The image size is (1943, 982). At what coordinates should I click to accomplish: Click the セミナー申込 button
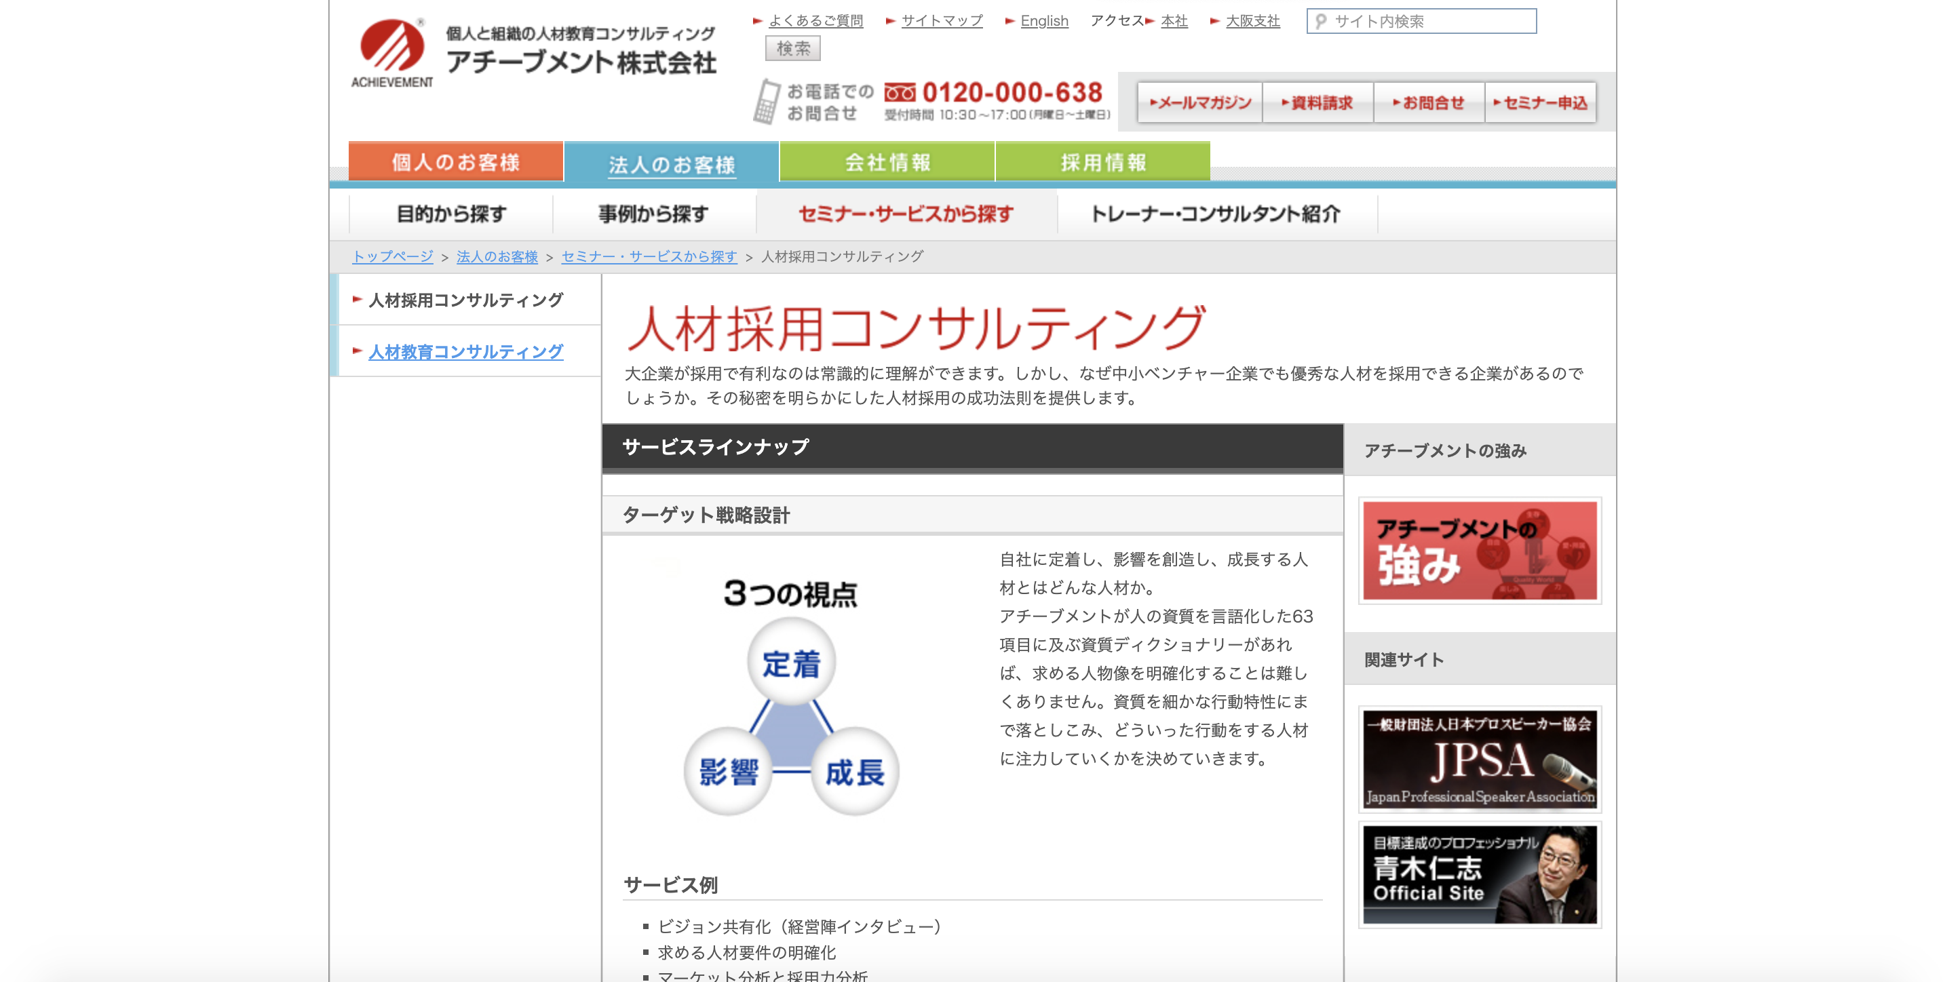[x=1540, y=102]
